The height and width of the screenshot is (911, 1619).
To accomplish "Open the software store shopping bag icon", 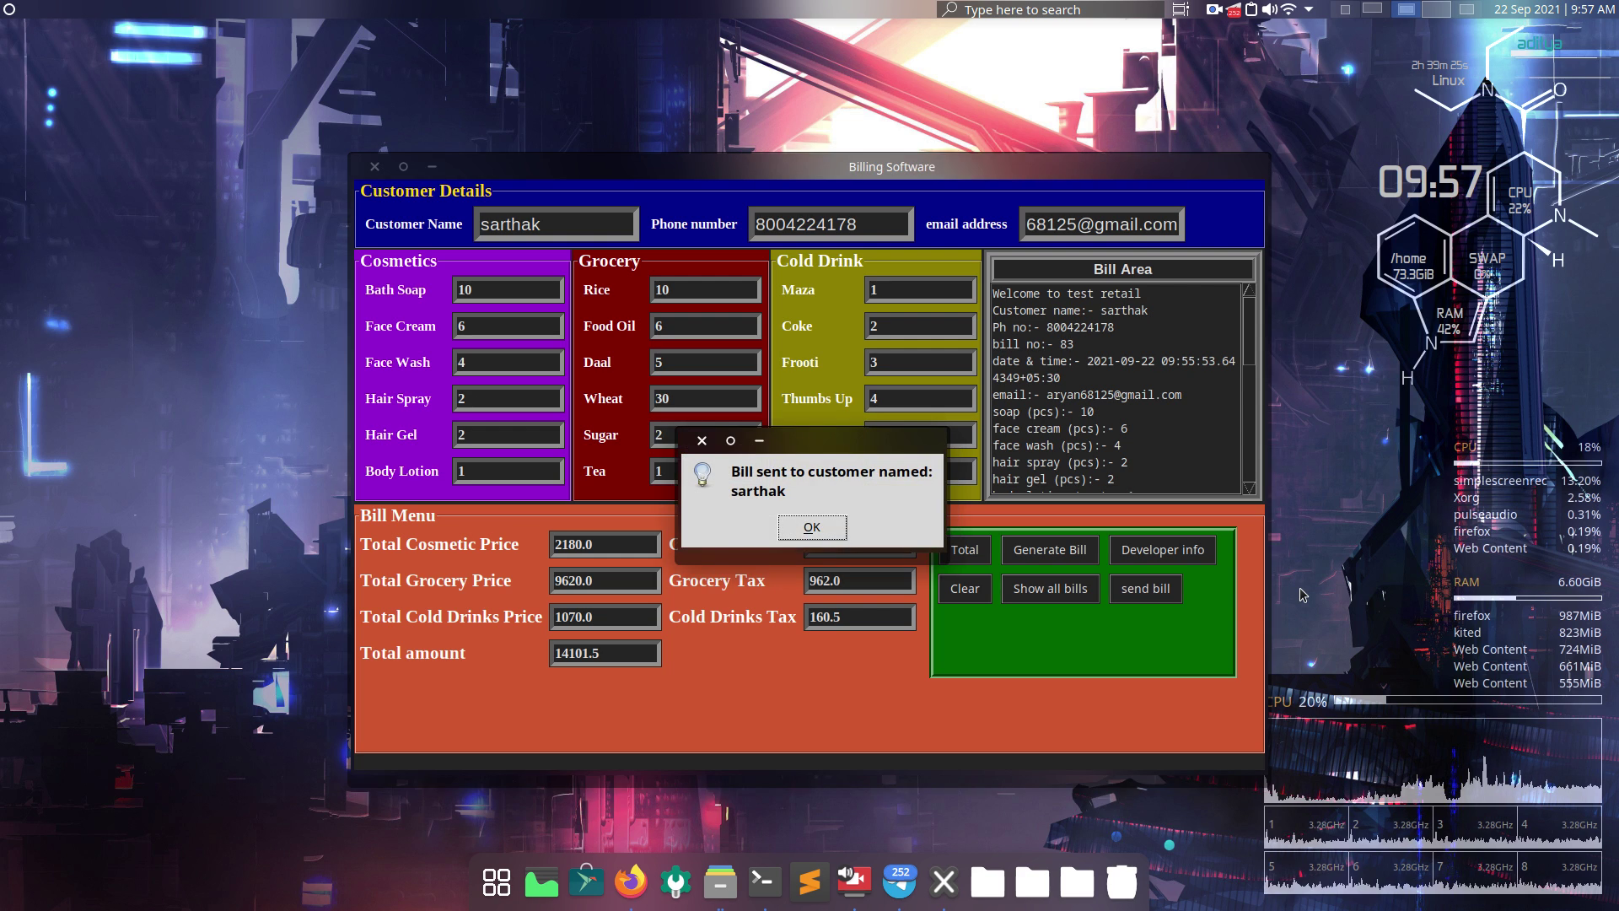I will click(x=586, y=881).
